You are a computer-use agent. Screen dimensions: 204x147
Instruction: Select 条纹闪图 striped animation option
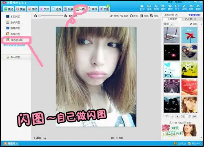(x=13, y=22)
